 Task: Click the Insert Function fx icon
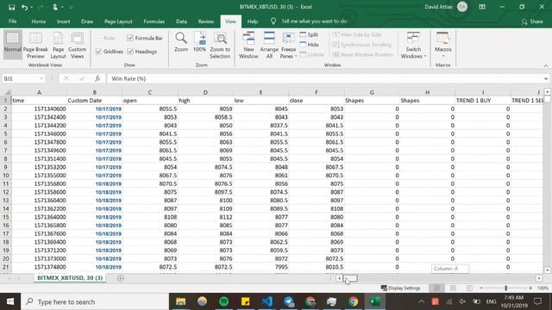pyautogui.click(x=97, y=78)
